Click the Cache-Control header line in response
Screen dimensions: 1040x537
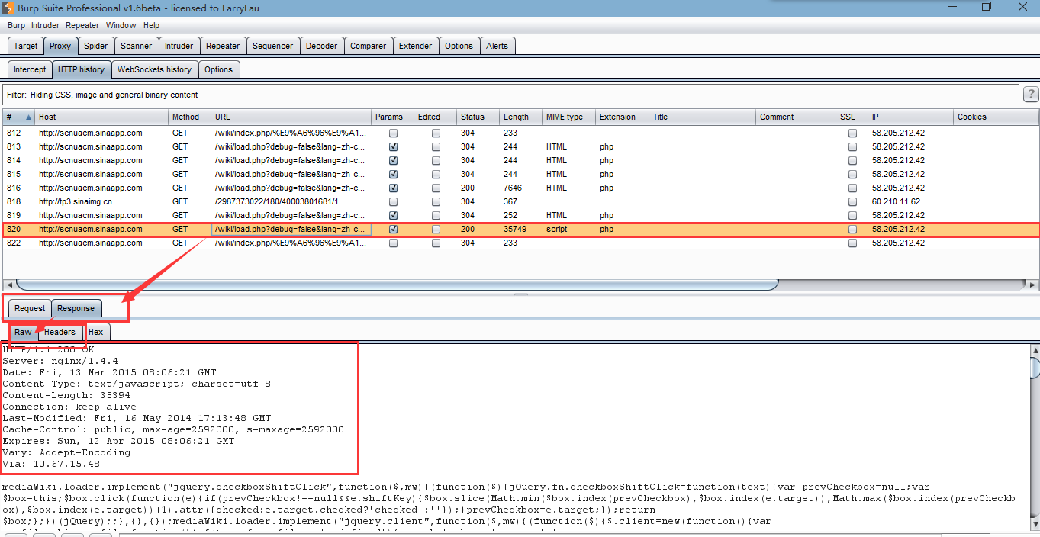click(x=173, y=429)
